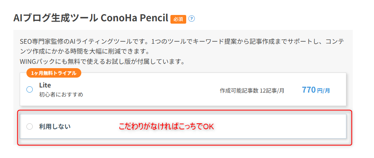Click the 円/月 unit beside 770

point(324,91)
